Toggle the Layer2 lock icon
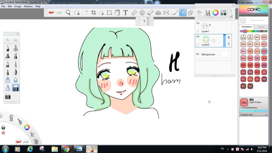Viewport: 272px width, 153px height. tap(229, 44)
